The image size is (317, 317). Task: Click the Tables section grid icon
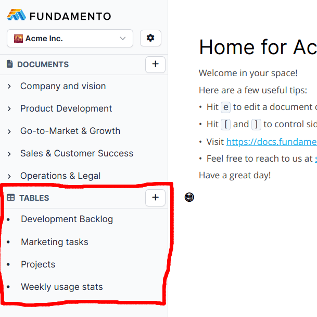10,198
